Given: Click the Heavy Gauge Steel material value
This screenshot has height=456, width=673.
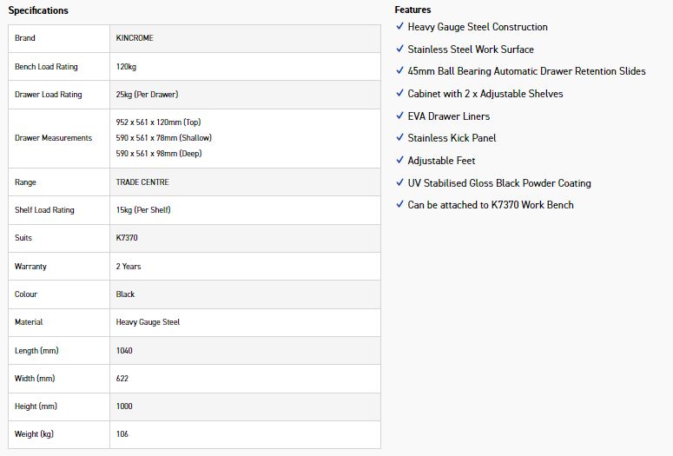Looking at the screenshot, I should pyautogui.click(x=148, y=322).
